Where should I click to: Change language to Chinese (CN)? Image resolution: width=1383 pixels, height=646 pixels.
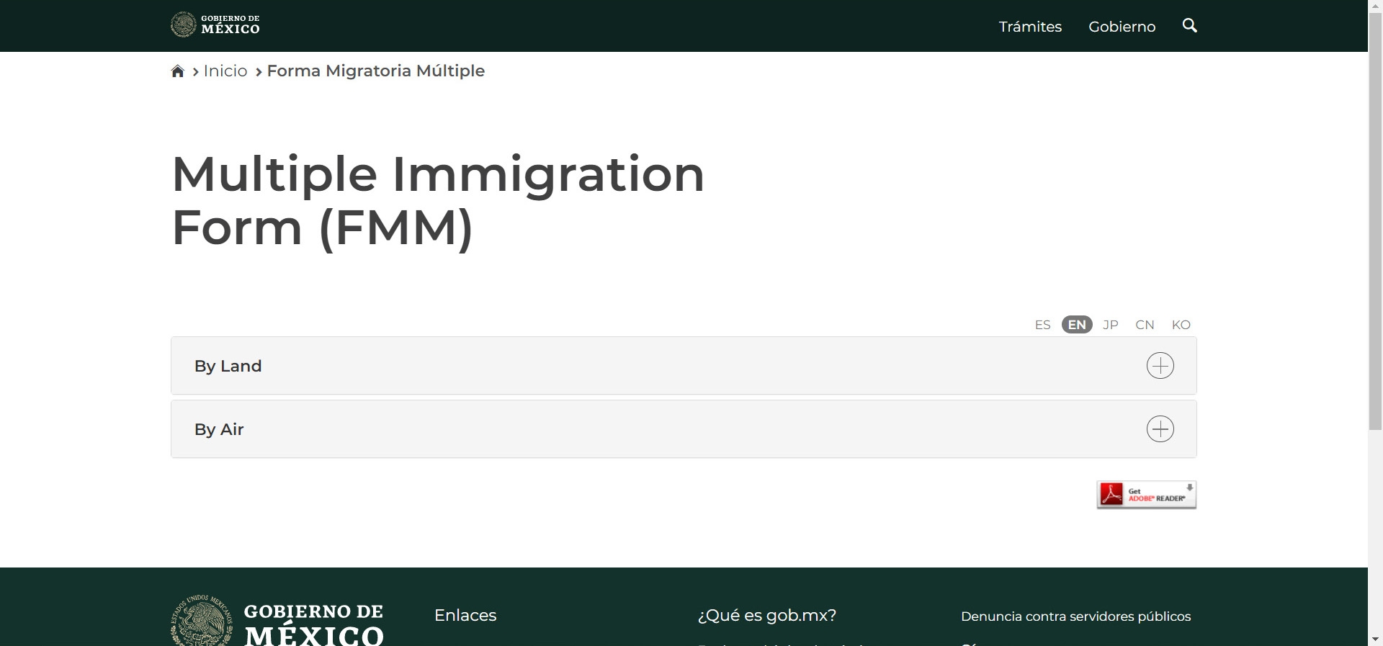pos(1144,325)
